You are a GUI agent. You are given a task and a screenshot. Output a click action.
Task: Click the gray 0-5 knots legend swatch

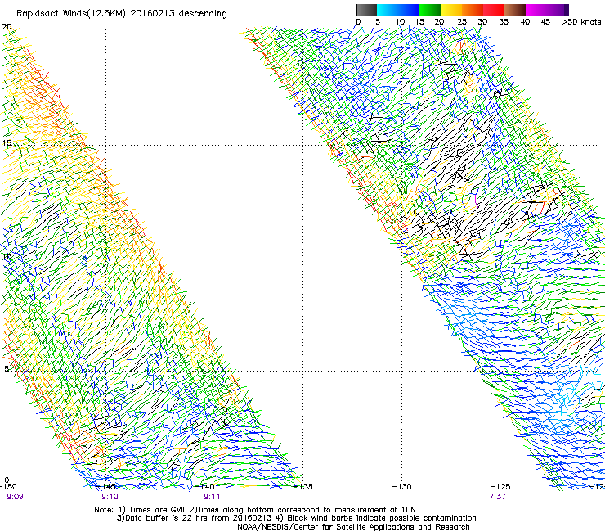pyautogui.click(x=366, y=10)
